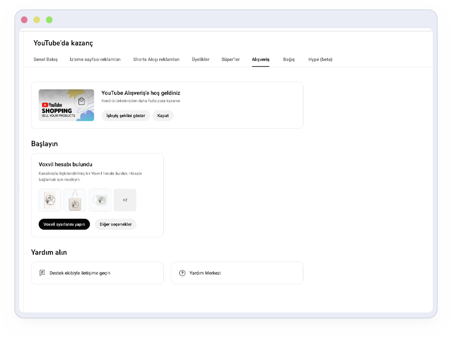452x339 pixels.
Task: Open the Hype (beta) tab
Action: (320, 59)
